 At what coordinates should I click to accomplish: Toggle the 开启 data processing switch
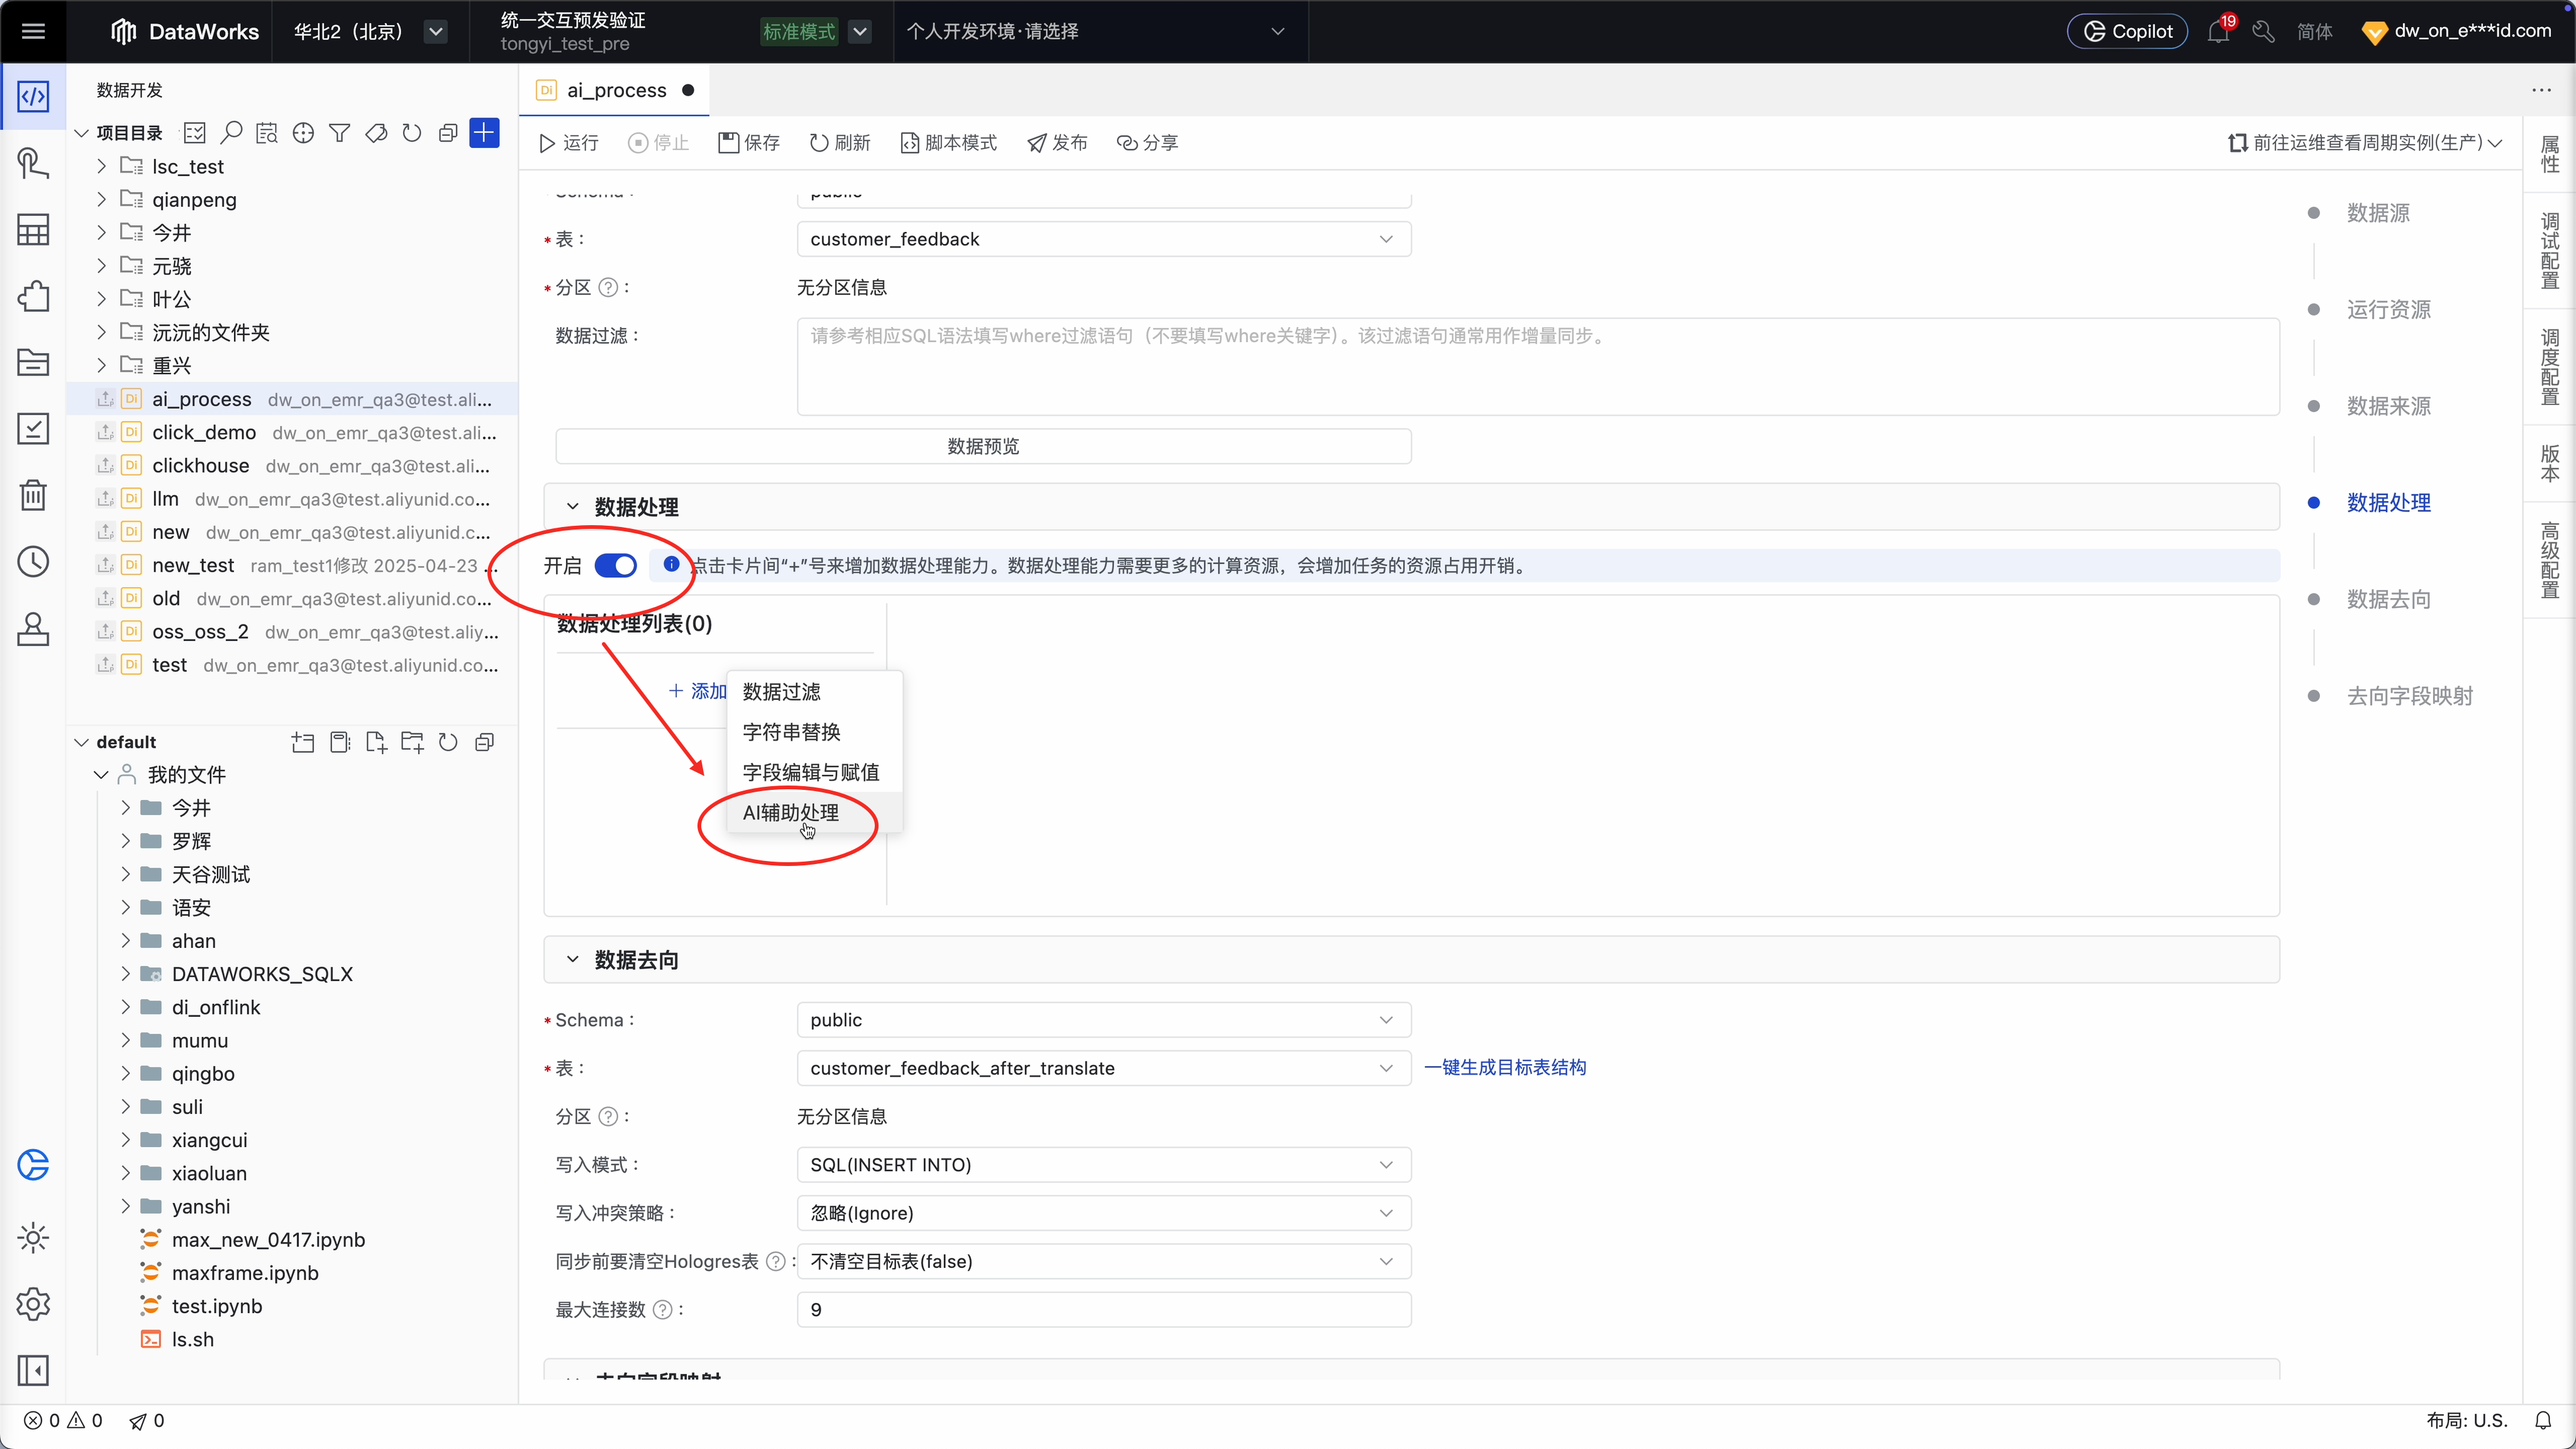[615, 565]
